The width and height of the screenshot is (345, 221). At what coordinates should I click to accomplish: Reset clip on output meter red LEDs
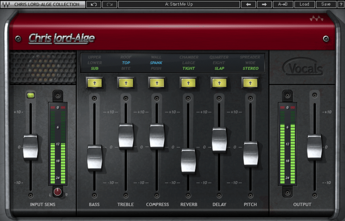(287, 108)
